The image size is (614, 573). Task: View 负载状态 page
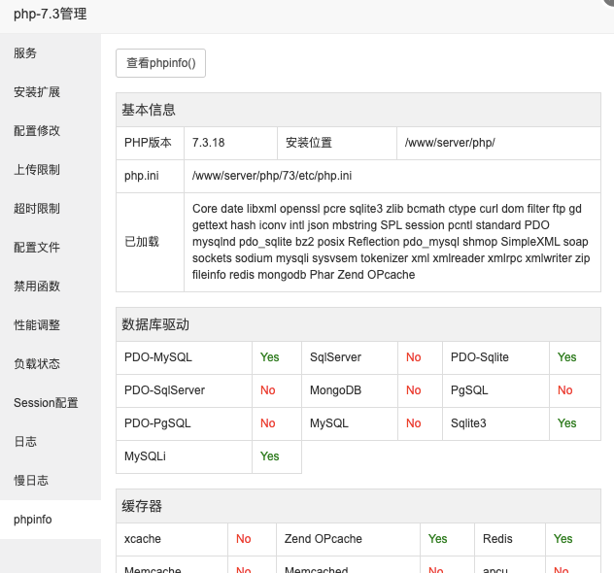click(37, 364)
